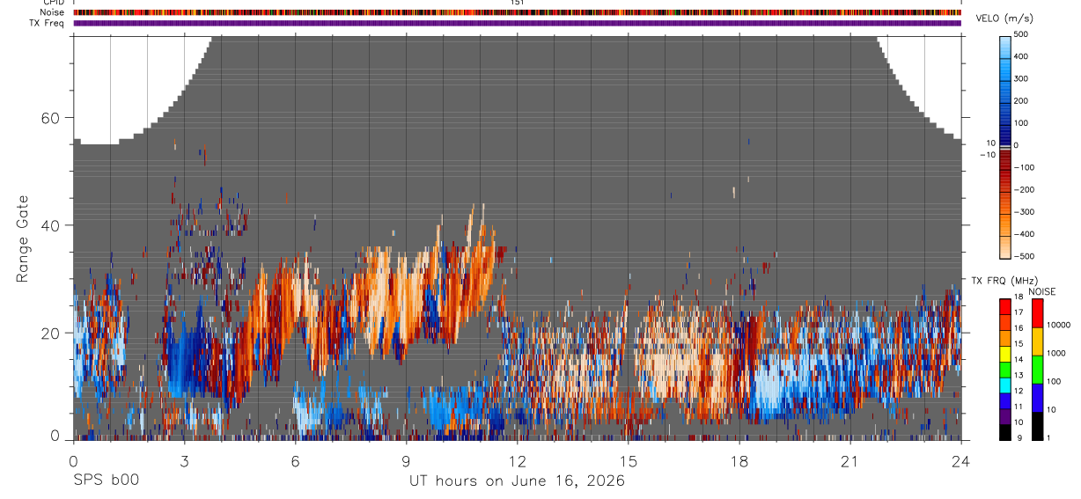Click the 3 hour tick label
Image resolution: width=1081 pixels, height=499 pixels.
pyautogui.click(x=184, y=461)
